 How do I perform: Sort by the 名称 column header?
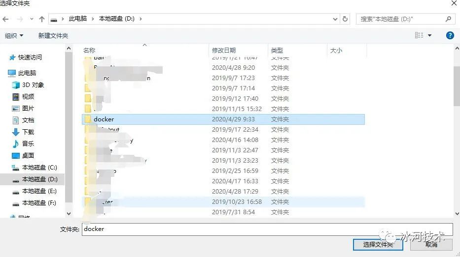89,50
